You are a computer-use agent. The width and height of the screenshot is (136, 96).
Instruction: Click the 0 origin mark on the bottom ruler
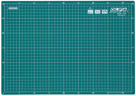coord(3,93)
